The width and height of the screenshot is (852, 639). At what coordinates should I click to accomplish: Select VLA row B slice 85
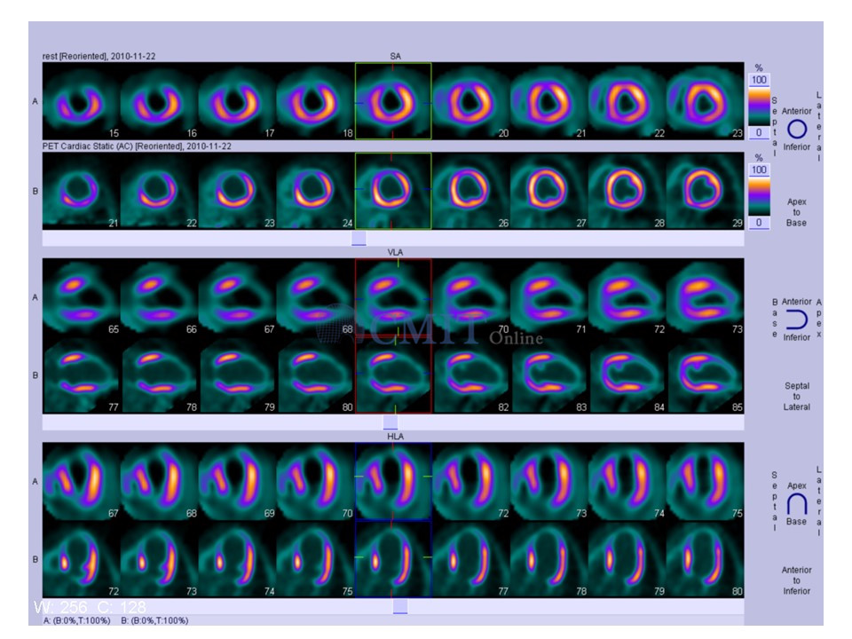pyautogui.click(x=706, y=375)
